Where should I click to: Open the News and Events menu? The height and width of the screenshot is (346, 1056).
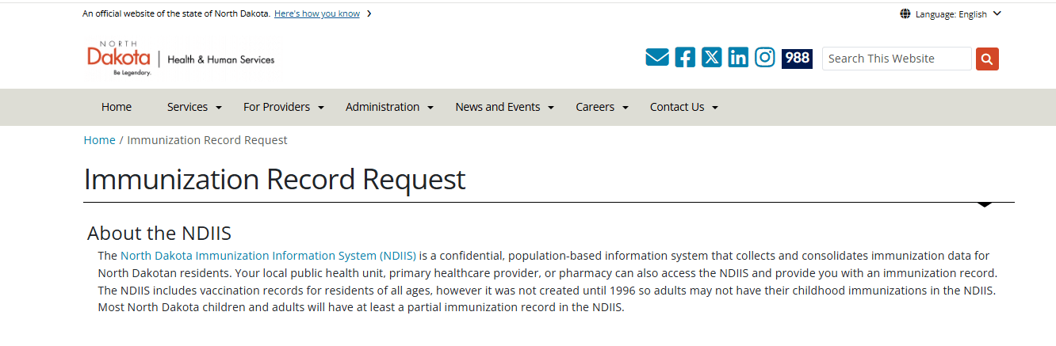pyautogui.click(x=504, y=107)
